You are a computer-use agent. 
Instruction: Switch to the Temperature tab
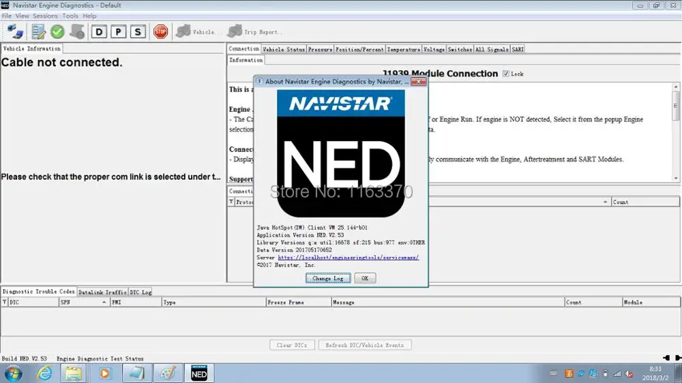pos(404,50)
